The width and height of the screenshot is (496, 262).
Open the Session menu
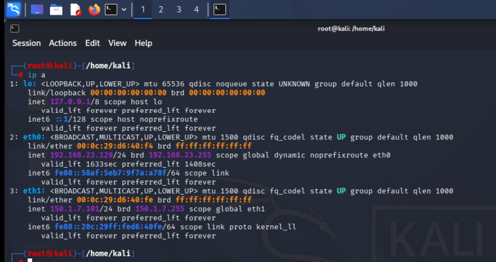tap(27, 43)
